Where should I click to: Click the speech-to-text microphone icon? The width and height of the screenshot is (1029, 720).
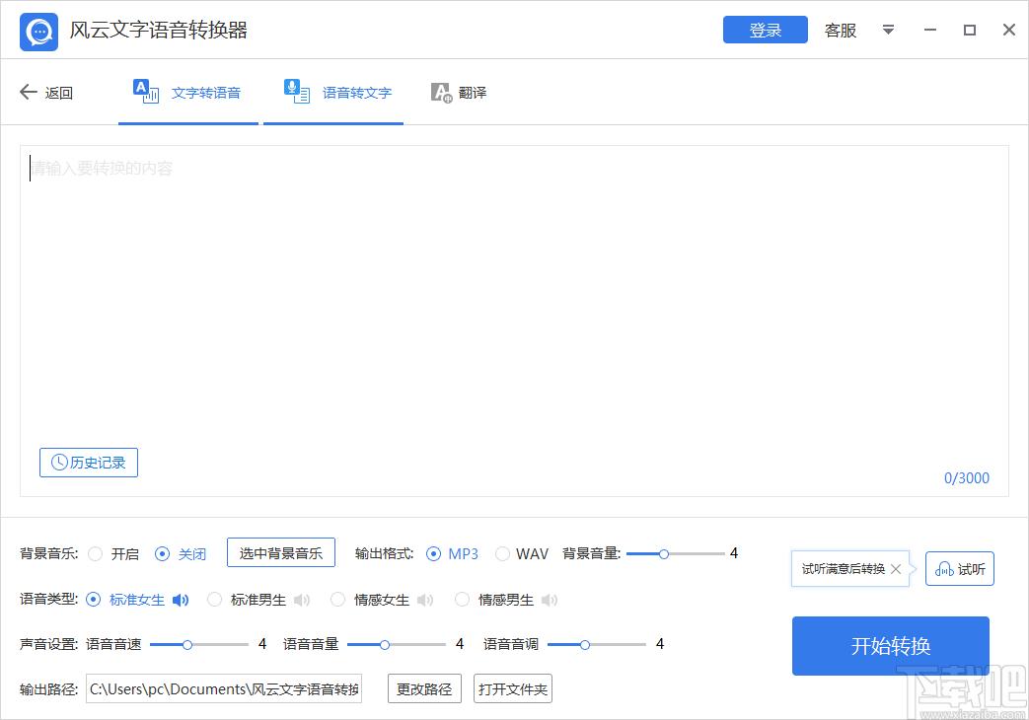pyautogui.click(x=297, y=91)
